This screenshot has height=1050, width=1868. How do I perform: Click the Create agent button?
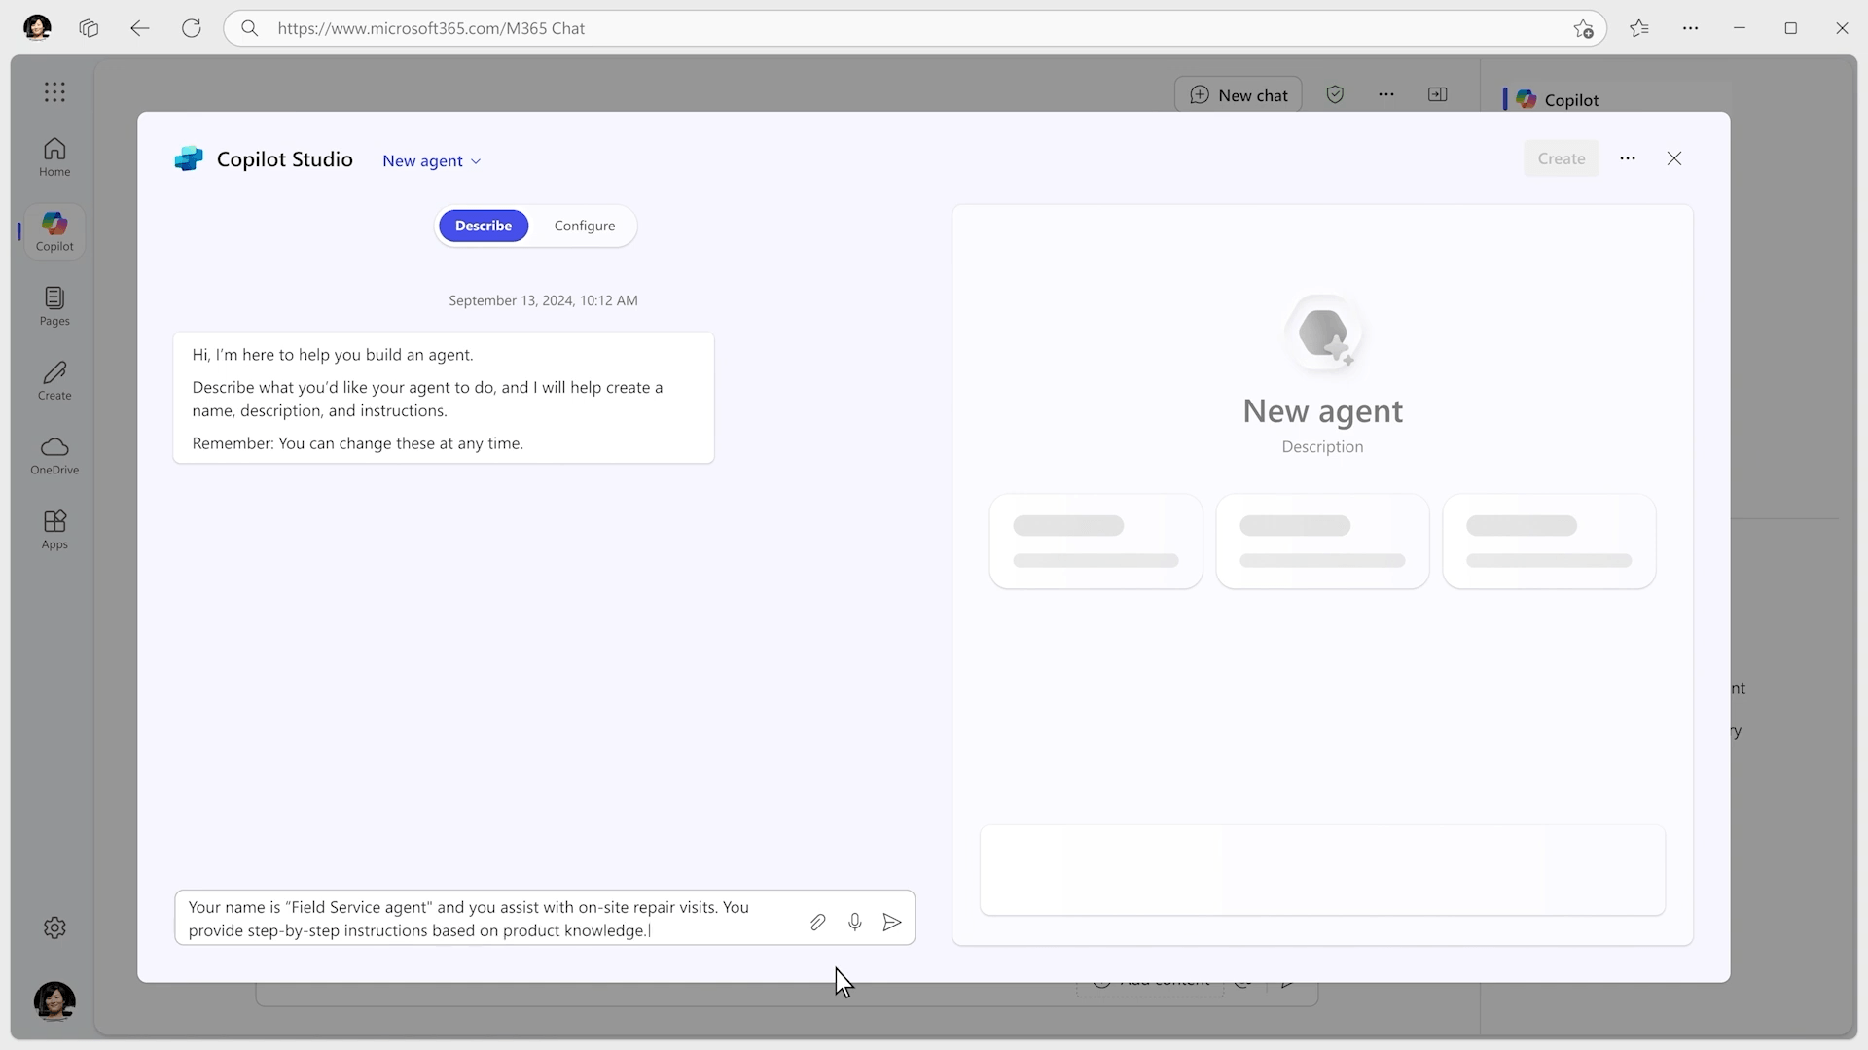click(x=1561, y=158)
